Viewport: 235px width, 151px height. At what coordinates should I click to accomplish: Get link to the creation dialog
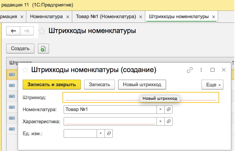coord(190,70)
